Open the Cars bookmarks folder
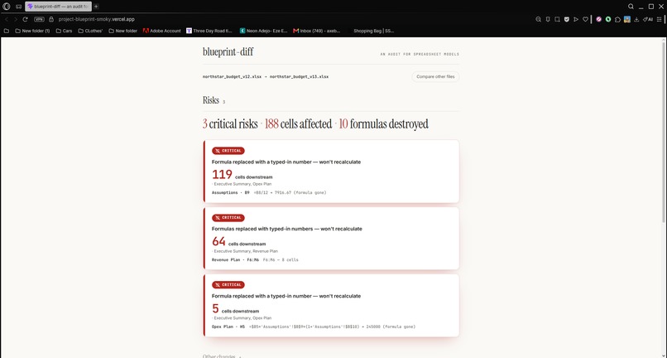Viewport: 667px width, 358px height. [65, 31]
